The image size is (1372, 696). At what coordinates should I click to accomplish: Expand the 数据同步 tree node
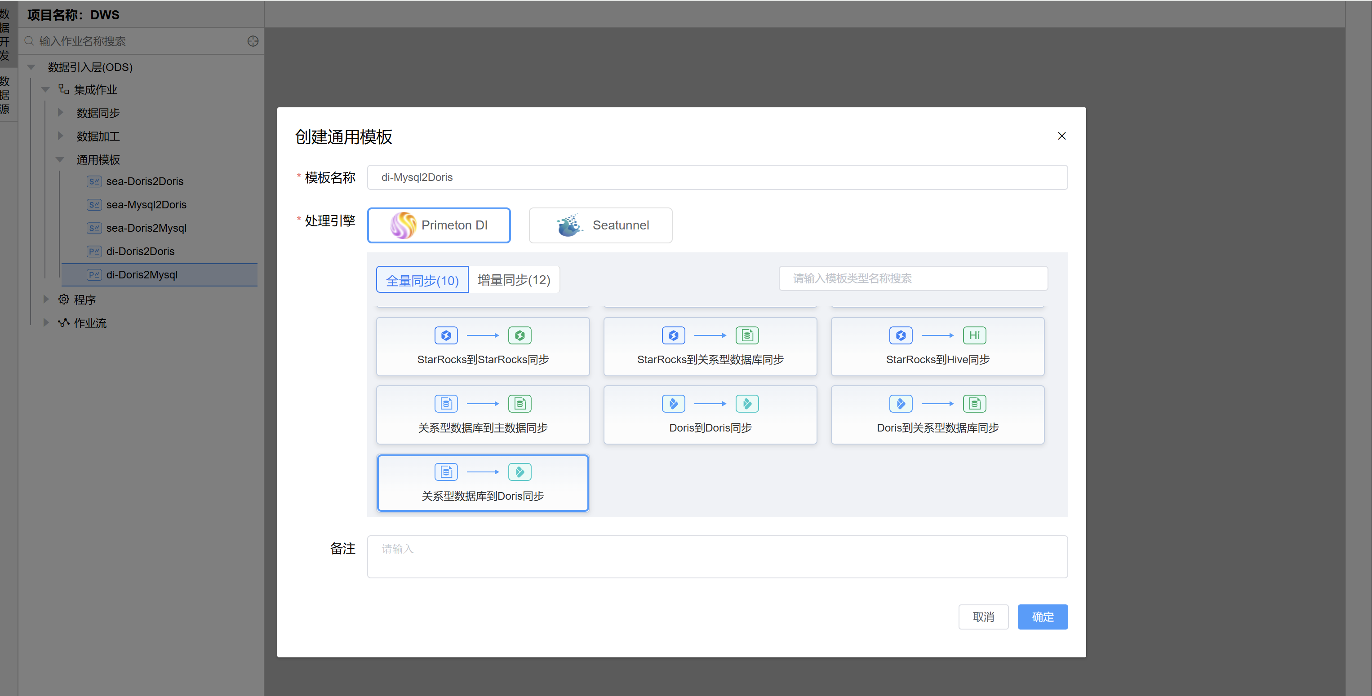tap(60, 113)
